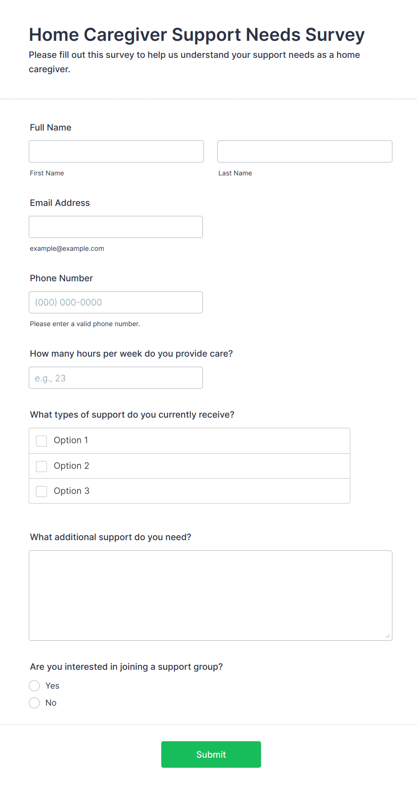Select the No radio button
Screen dimensions: 417x790
click(35, 703)
